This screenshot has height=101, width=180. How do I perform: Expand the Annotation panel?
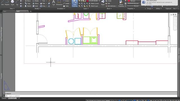tap(61, 9)
